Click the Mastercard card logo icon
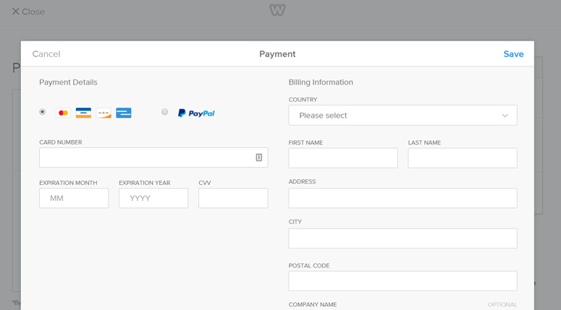The image size is (561, 310). pyautogui.click(x=63, y=113)
